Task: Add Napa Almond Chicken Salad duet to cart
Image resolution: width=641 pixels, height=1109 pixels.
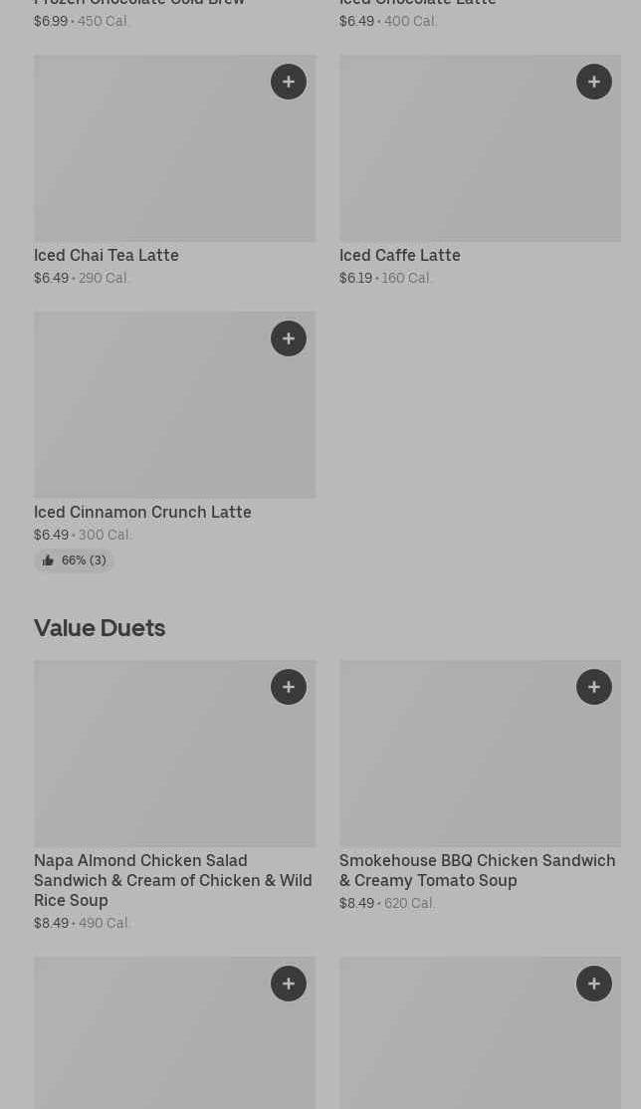Action: [x=289, y=687]
